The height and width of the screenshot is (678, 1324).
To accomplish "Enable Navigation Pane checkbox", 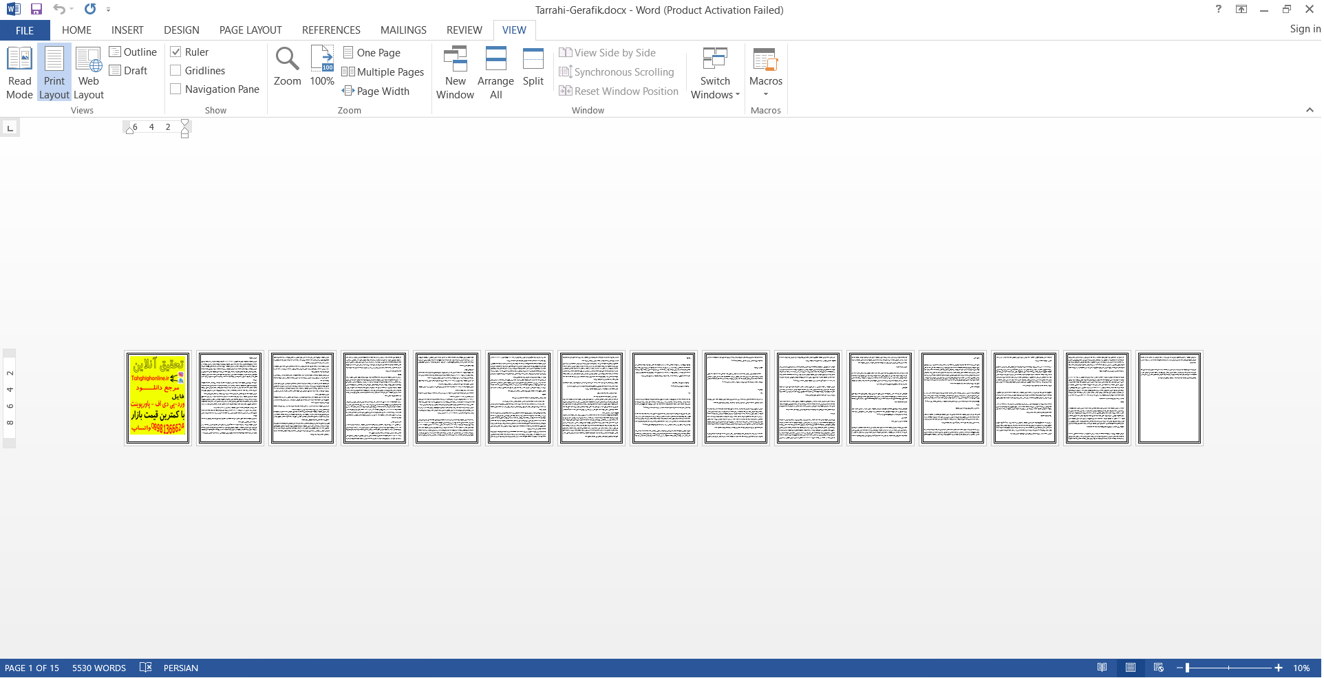I will [175, 89].
